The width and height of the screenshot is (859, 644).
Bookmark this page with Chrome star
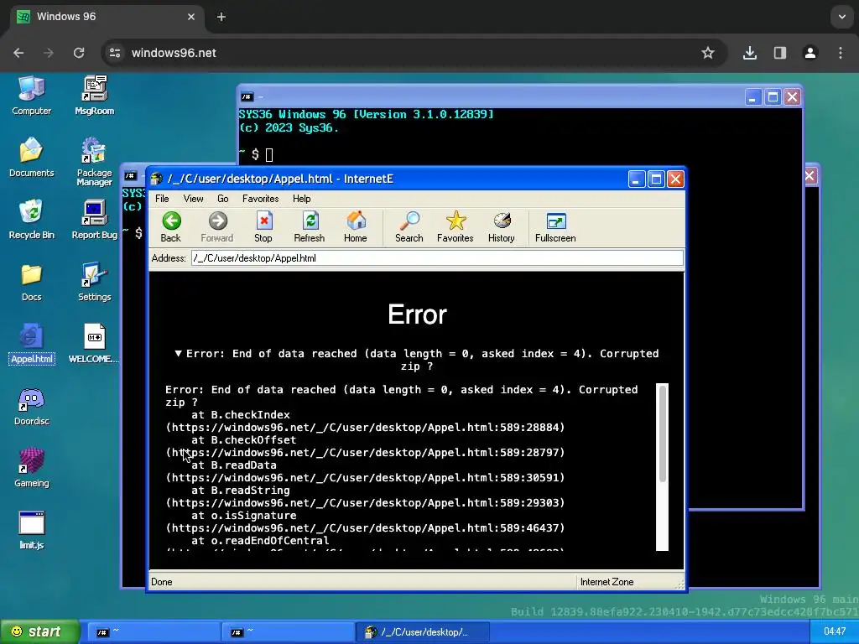(x=708, y=53)
